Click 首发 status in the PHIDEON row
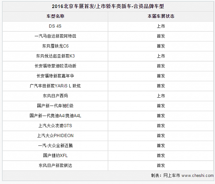This screenshot has height=184, width=215. point(161,136)
